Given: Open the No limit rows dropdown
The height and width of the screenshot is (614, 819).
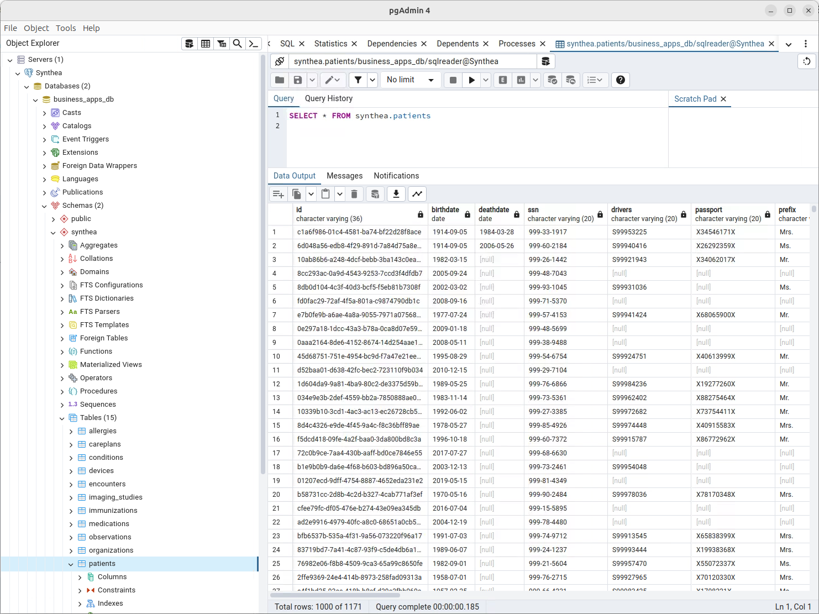Looking at the screenshot, I should coord(411,80).
